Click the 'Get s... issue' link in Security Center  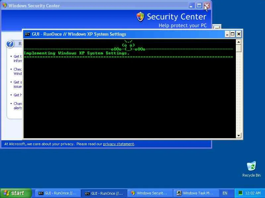pyautogui.click(x=18, y=84)
